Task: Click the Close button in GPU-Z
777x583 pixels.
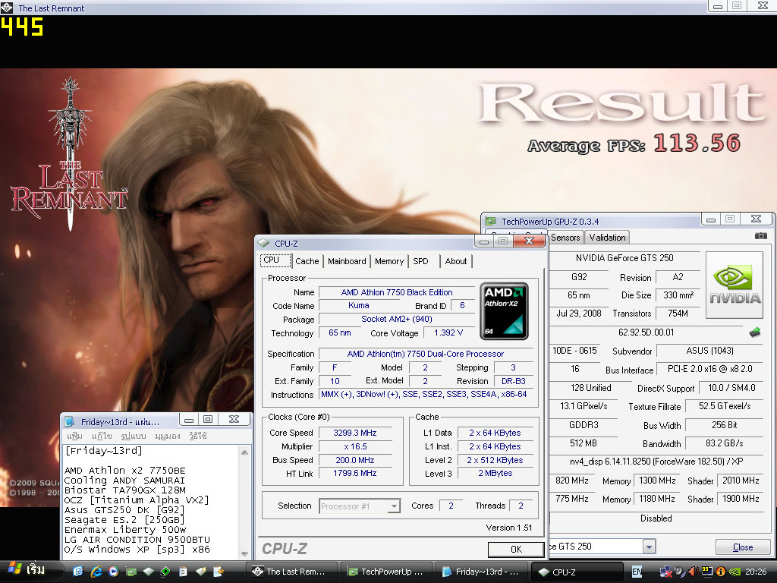Action: click(742, 547)
